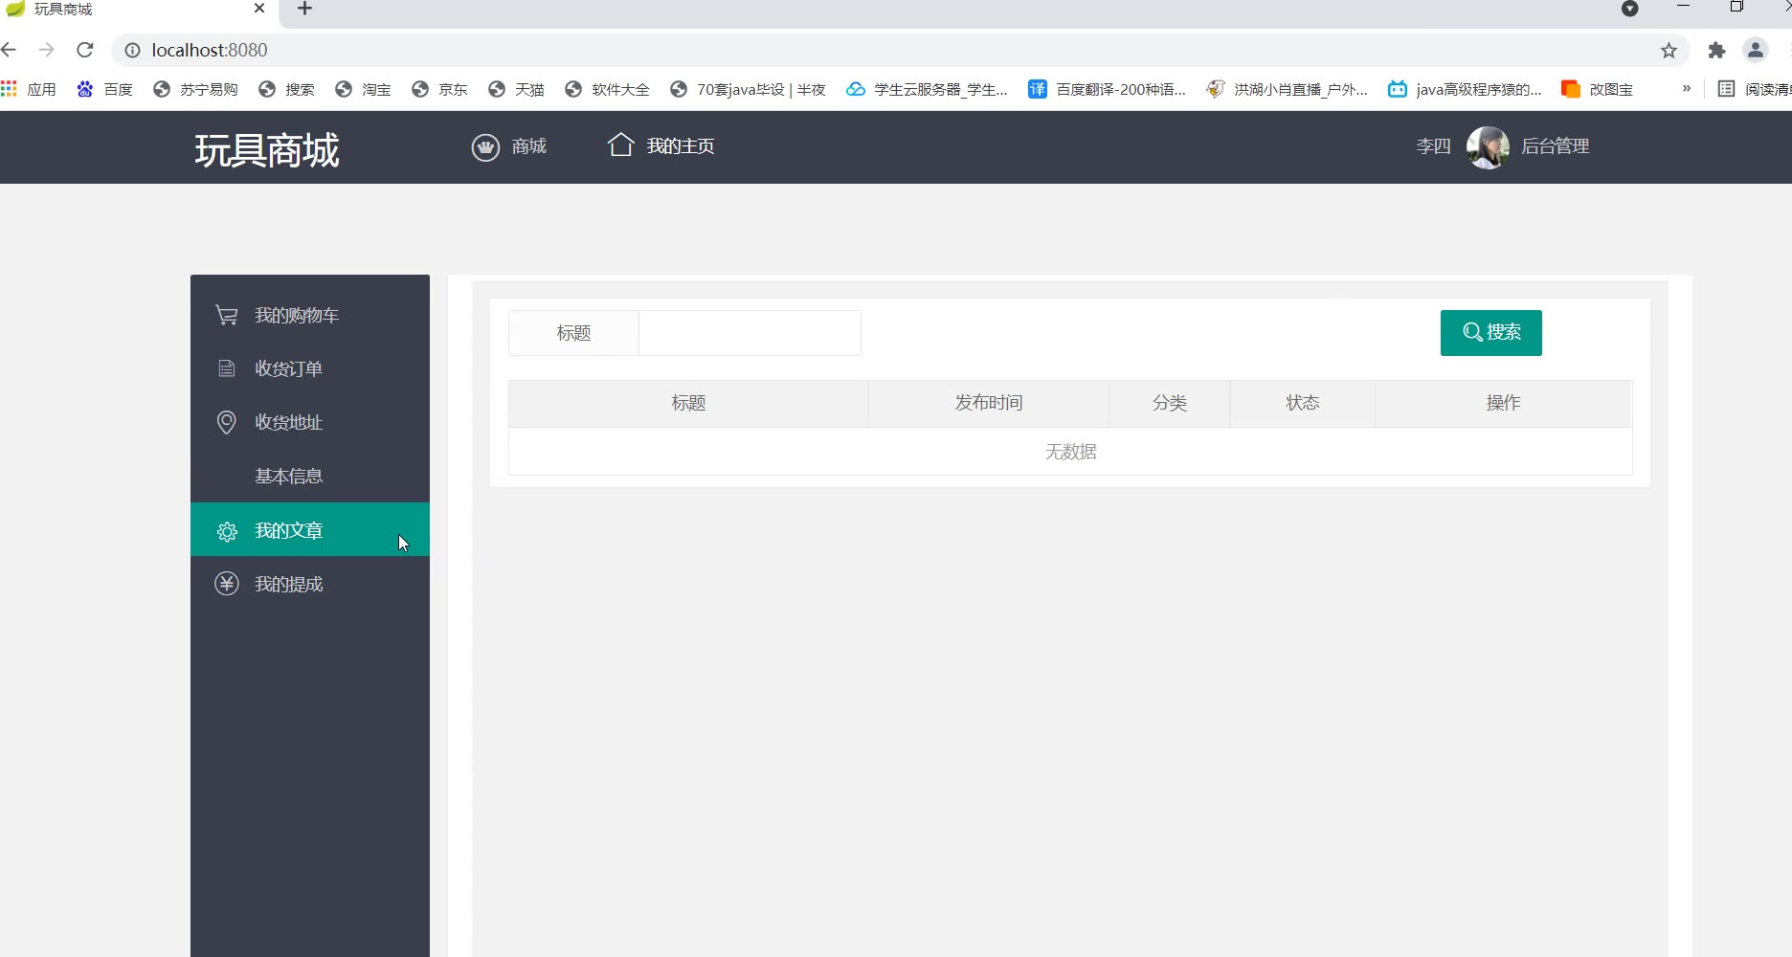Click the 标题 search input field
The image size is (1792, 957).
pos(750,333)
